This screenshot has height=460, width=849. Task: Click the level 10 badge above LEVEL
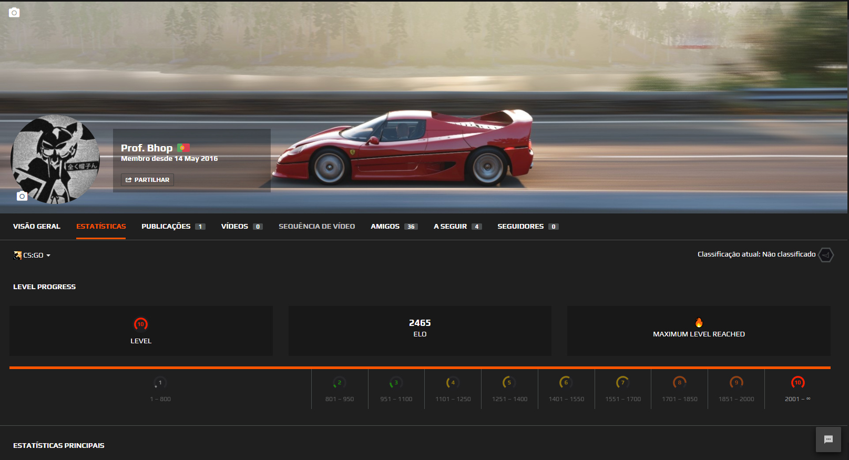[x=141, y=324]
